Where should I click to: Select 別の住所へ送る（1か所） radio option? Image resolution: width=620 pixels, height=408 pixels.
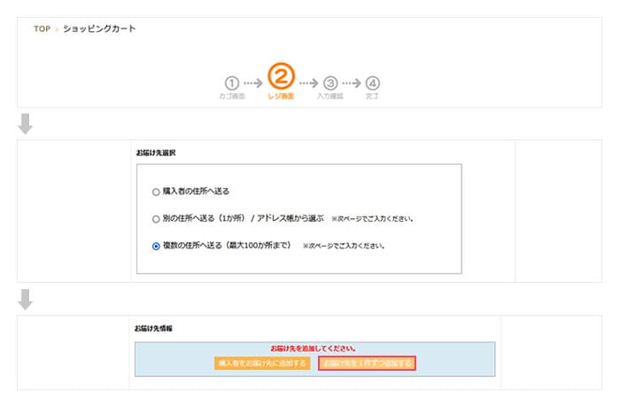pyautogui.click(x=156, y=217)
